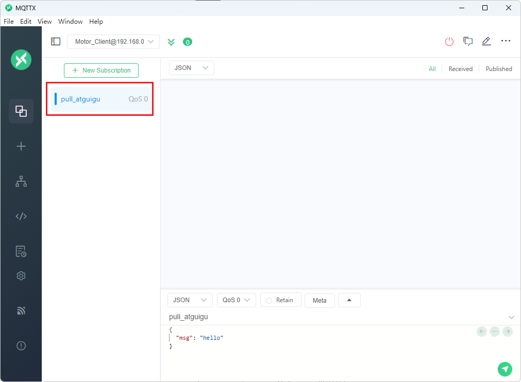Viewport: 521px width, 382px height.
Task: Open the publish QoS 0 dropdown
Action: [236, 300]
